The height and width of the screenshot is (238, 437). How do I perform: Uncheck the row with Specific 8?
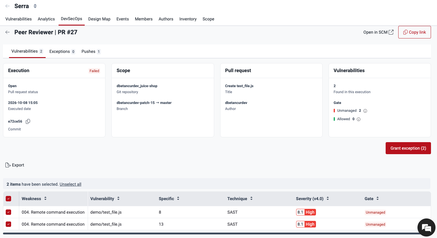8,212
